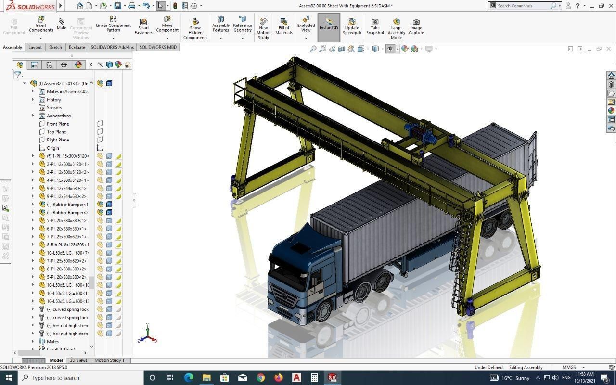This screenshot has height=385, width=616.
Task: Select the Smart Fasteners tool
Action: [143, 27]
